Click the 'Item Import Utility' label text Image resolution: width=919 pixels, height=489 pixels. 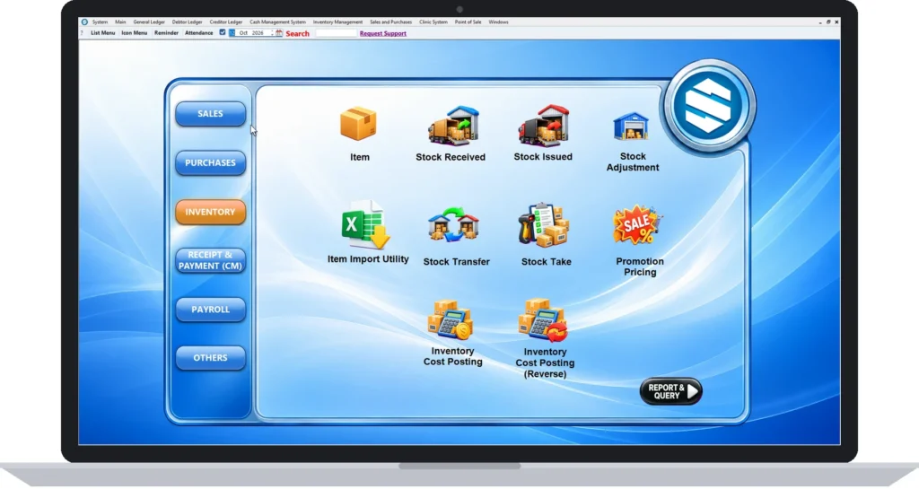tap(368, 258)
